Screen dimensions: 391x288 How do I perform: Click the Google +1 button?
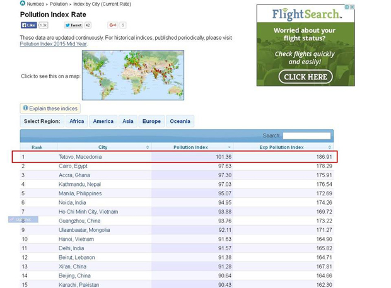click(x=113, y=25)
